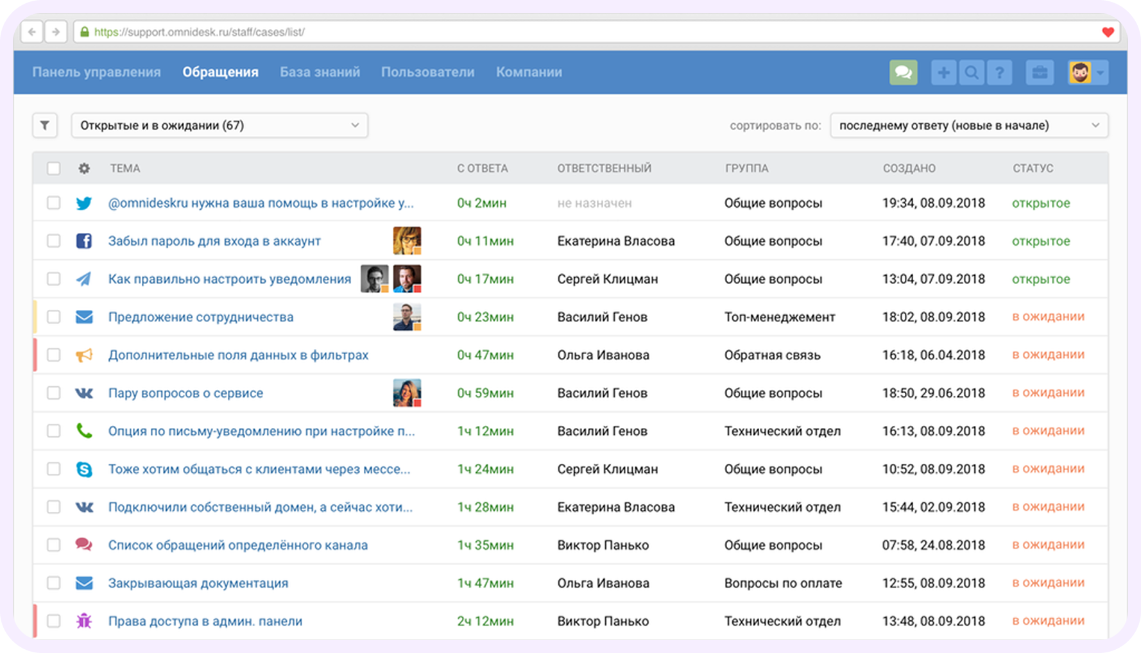This screenshot has width=1141, height=653.
Task: Check the checkbox for 'Закрывающая документация' case
Action: pos(54,582)
